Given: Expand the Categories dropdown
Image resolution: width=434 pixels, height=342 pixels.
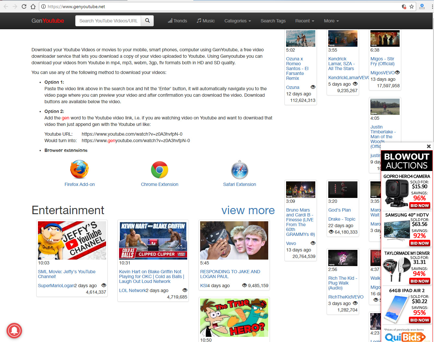Looking at the screenshot, I should (237, 21).
